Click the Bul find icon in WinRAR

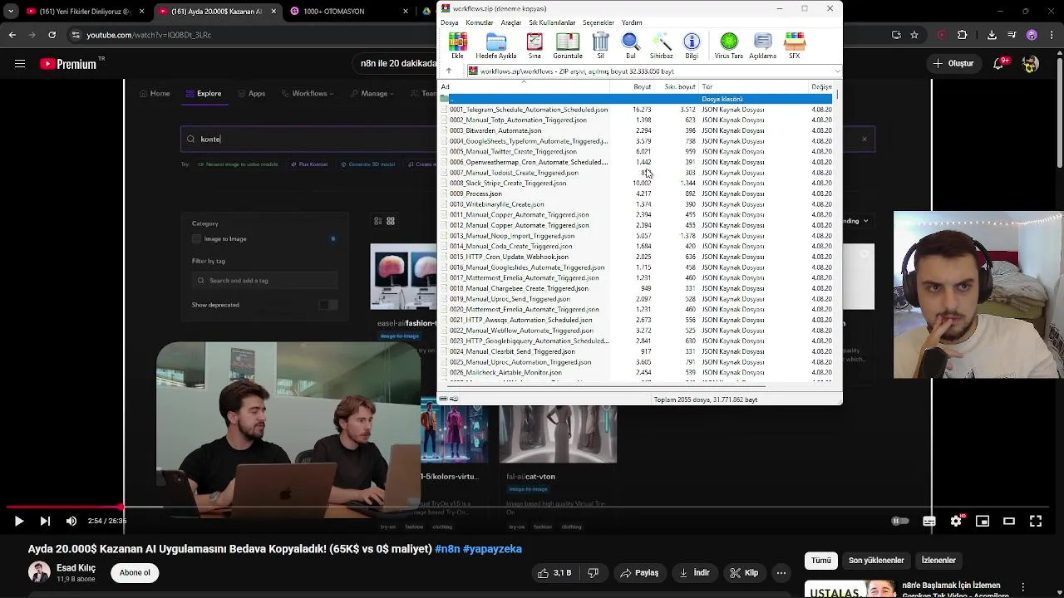pos(630,45)
